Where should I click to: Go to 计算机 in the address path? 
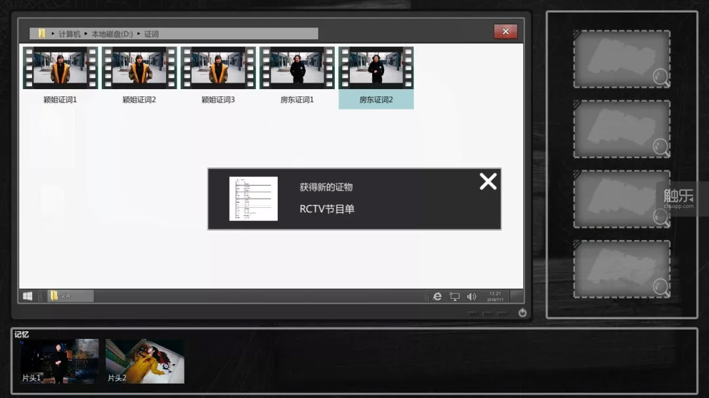69,34
